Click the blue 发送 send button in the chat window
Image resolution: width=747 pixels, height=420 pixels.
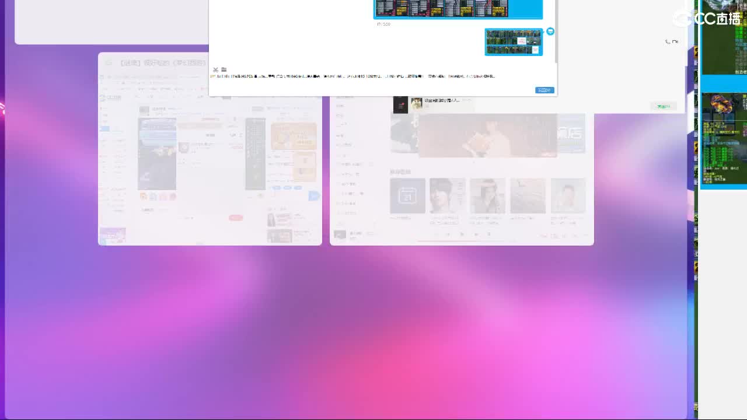coord(544,90)
